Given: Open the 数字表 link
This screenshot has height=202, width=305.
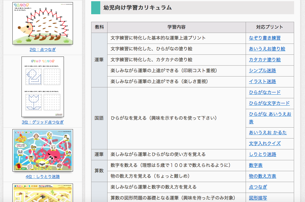Looking at the screenshot, I should (x=256, y=165).
